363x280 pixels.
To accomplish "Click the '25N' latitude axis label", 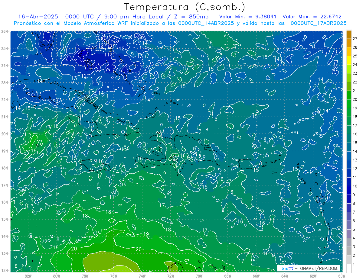I will 4,48.
